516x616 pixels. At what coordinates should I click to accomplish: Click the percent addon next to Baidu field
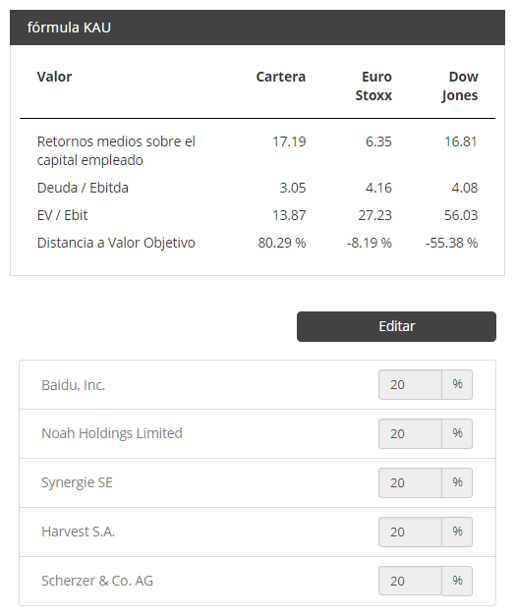pos(457,384)
